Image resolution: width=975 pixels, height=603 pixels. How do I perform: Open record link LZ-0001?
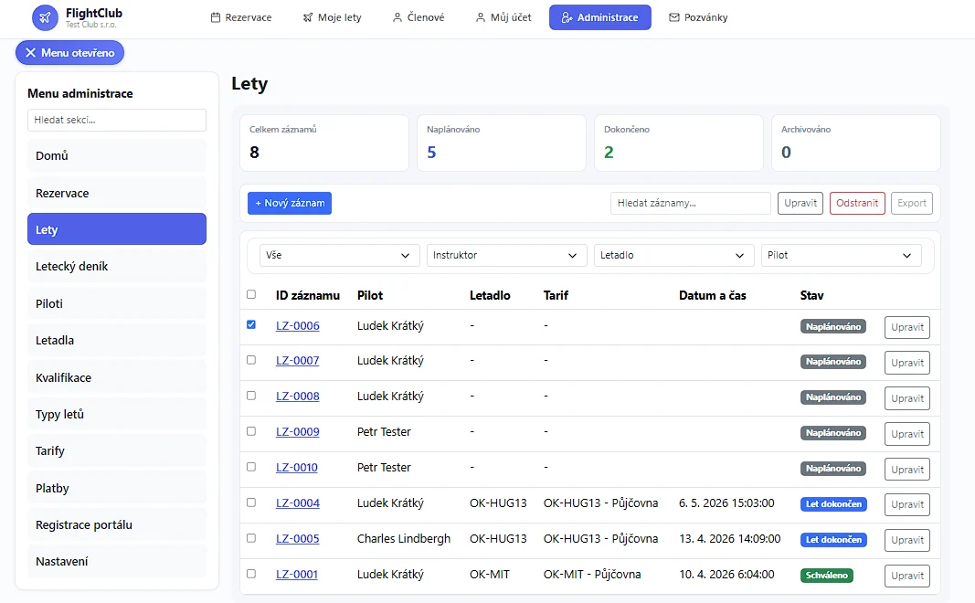[297, 575]
